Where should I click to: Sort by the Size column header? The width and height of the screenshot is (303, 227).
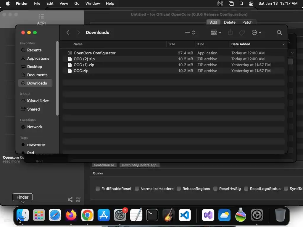pyautogui.click(x=180, y=44)
